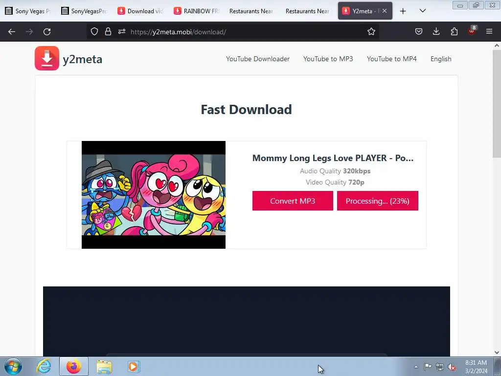The height and width of the screenshot is (376, 501).
Task: Open the English language selector
Action: [441, 59]
